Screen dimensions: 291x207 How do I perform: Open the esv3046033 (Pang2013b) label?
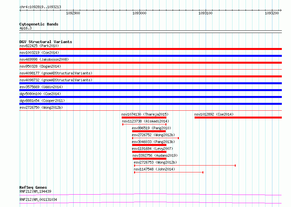point(153,142)
